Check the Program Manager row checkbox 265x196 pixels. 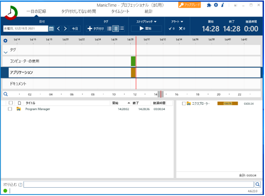(x=10, y=109)
